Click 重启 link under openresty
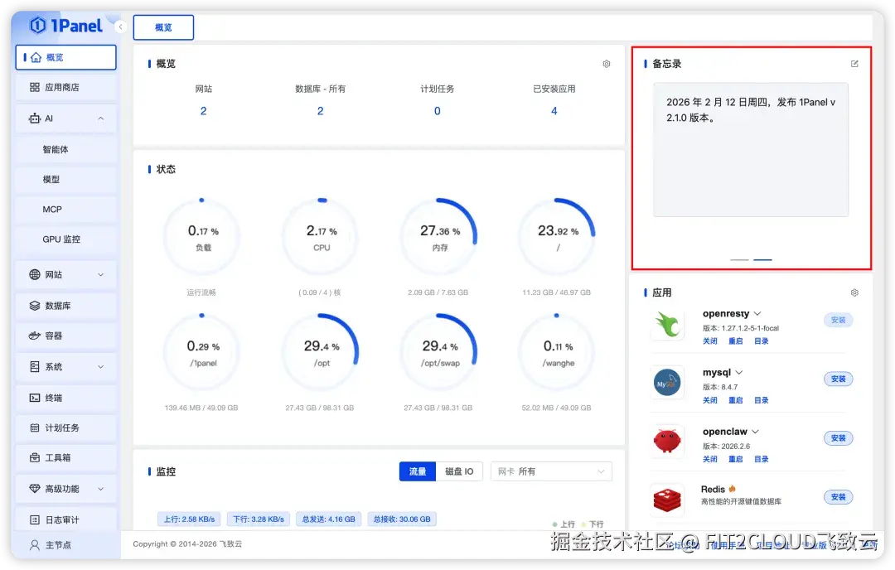This screenshot has height=570, width=895. pyautogui.click(x=736, y=341)
